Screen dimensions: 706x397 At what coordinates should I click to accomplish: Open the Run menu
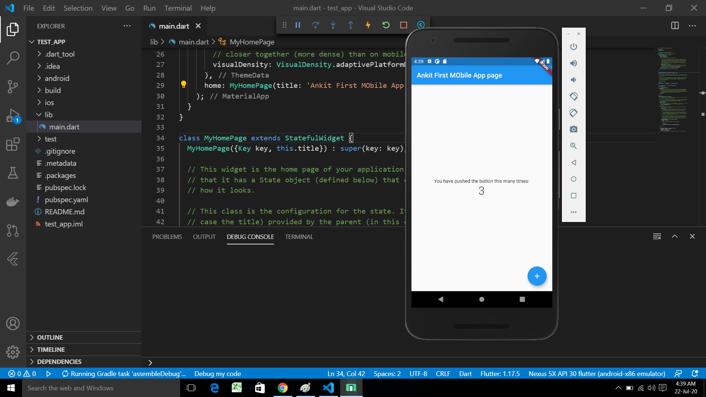point(149,8)
